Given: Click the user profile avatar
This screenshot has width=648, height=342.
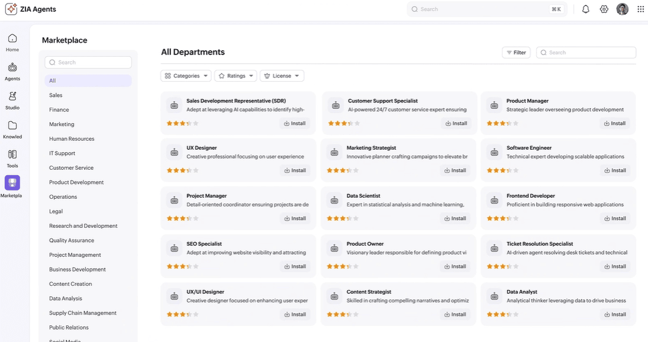Looking at the screenshot, I should [x=622, y=9].
